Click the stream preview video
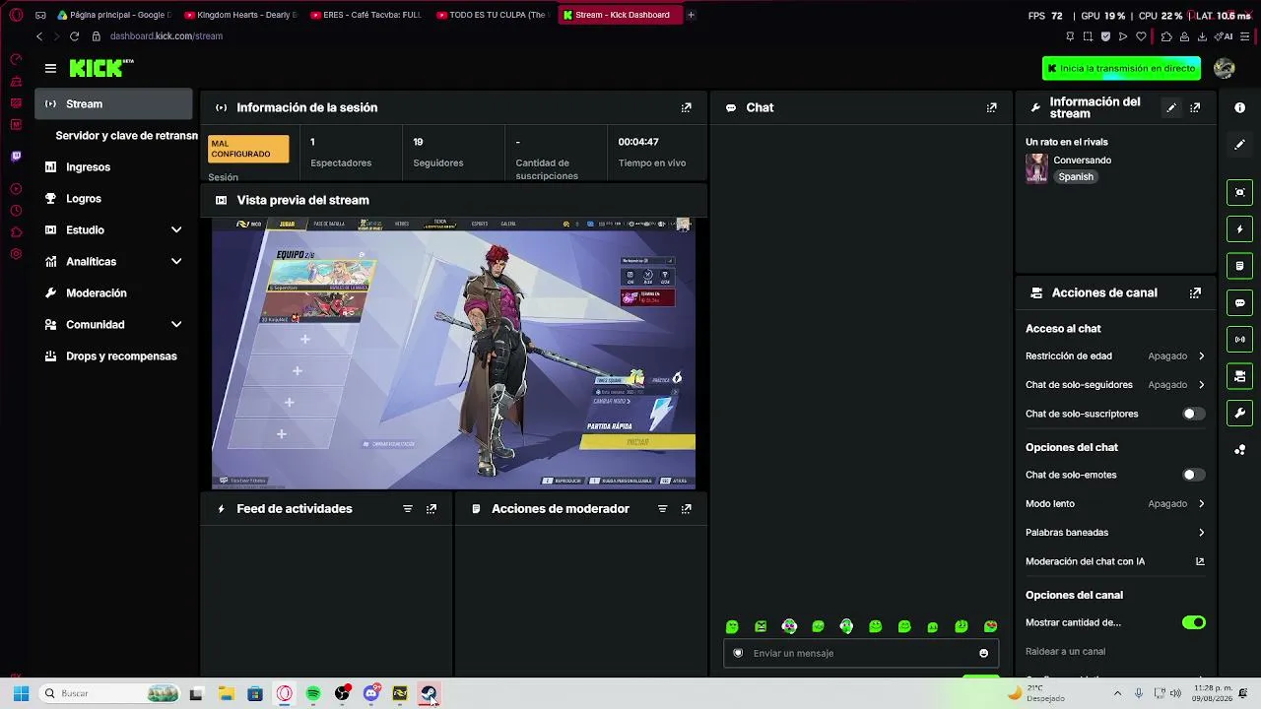The image size is (1261, 709). (x=454, y=354)
